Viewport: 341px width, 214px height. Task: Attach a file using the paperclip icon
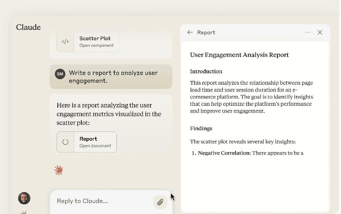[160, 202]
